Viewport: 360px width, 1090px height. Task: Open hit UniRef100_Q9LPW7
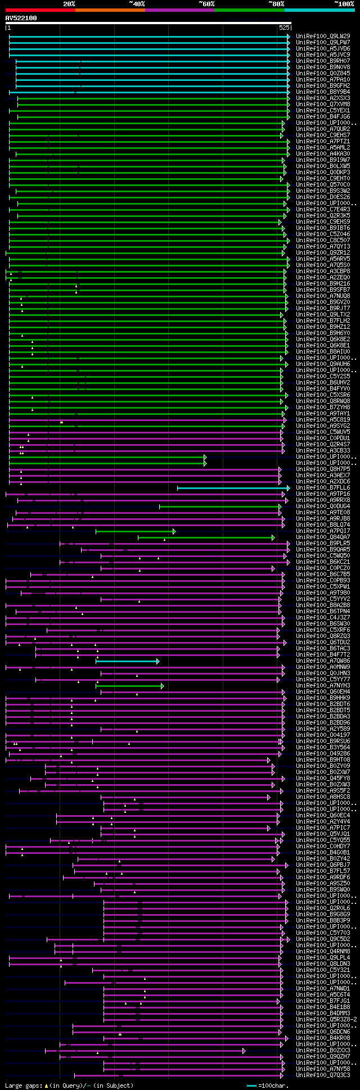[323, 42]
